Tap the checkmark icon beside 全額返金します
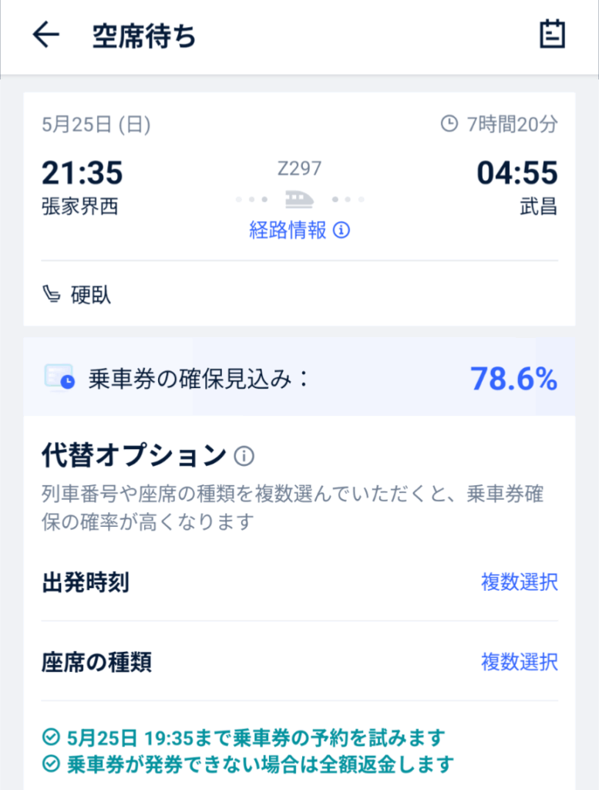This screenshot has height=790, width=599. pos(51,764)
